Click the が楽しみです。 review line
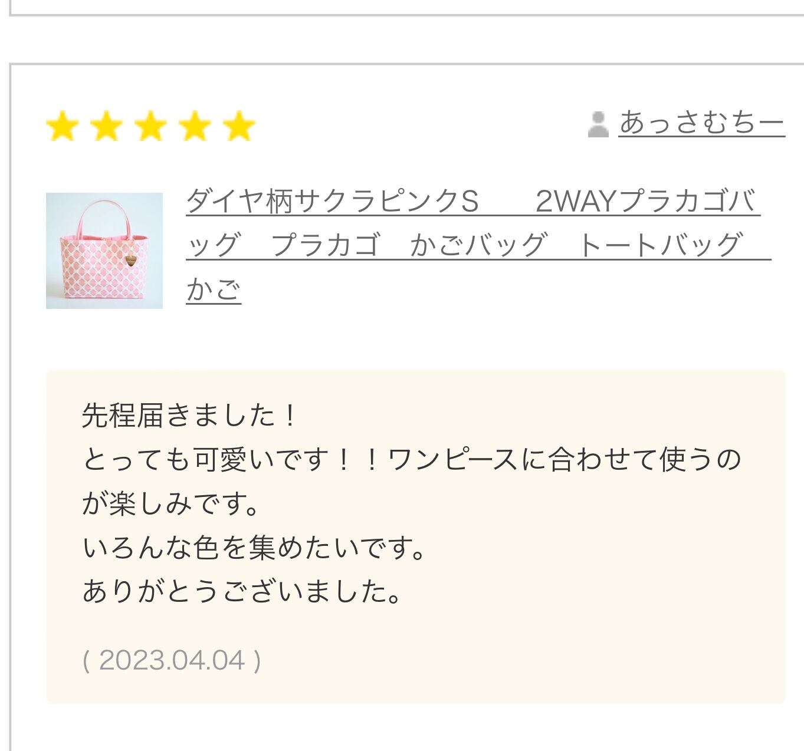This screenshot has width=804, height=751. (x=171, y=503)
